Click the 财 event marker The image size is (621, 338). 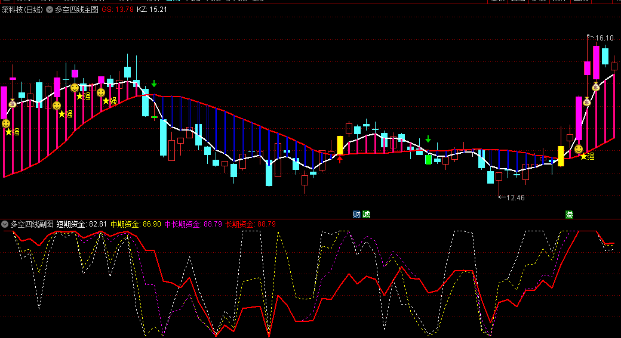click(x=356, y=214)
